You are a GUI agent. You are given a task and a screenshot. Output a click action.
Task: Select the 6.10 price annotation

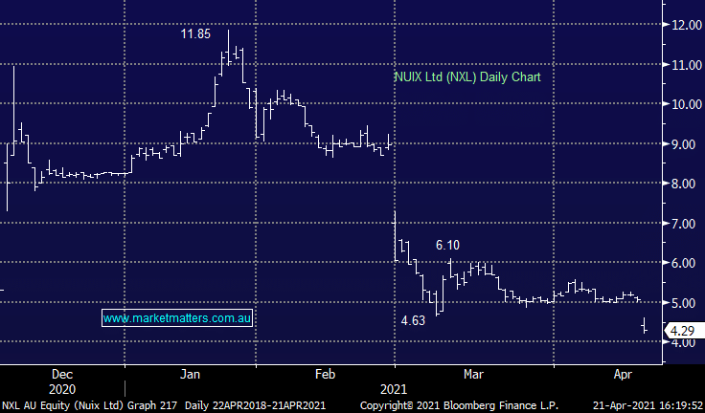[x=448, y=245]
